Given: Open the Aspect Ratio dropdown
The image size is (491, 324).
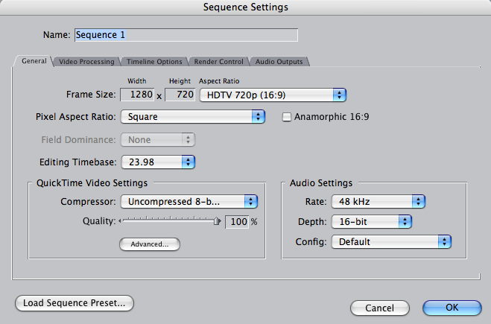Looking at the screenshot, I should [273, 95].
